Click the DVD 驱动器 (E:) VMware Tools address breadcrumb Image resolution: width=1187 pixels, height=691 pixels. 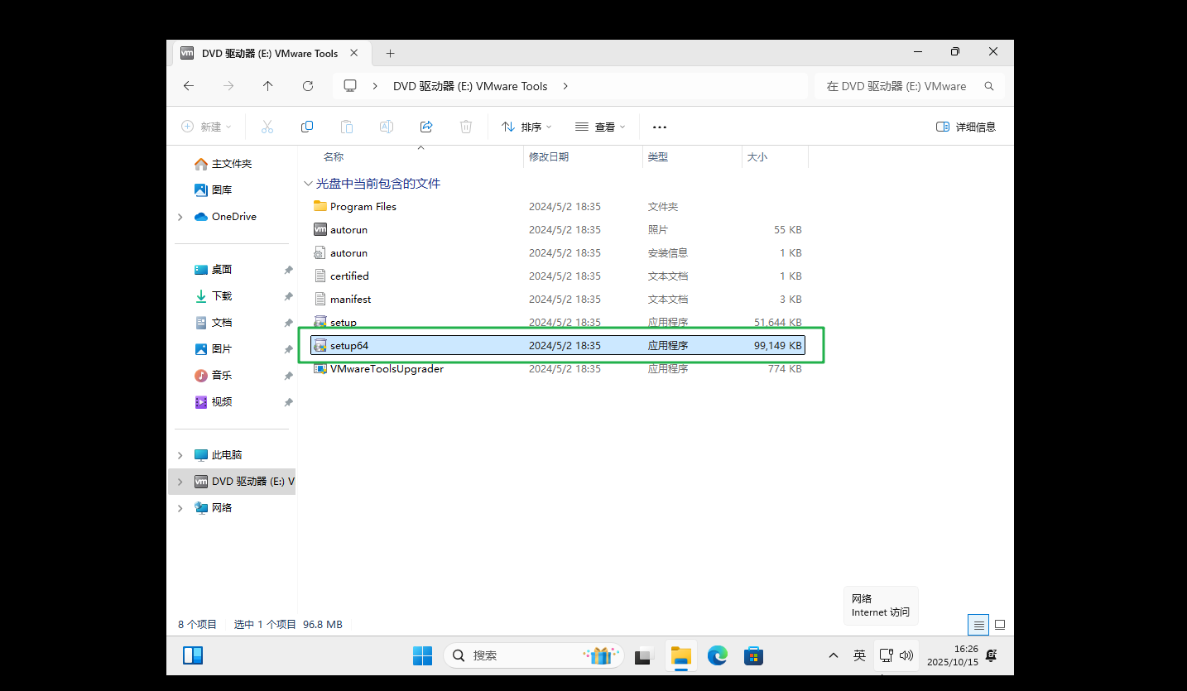click(x=470, y=86)
